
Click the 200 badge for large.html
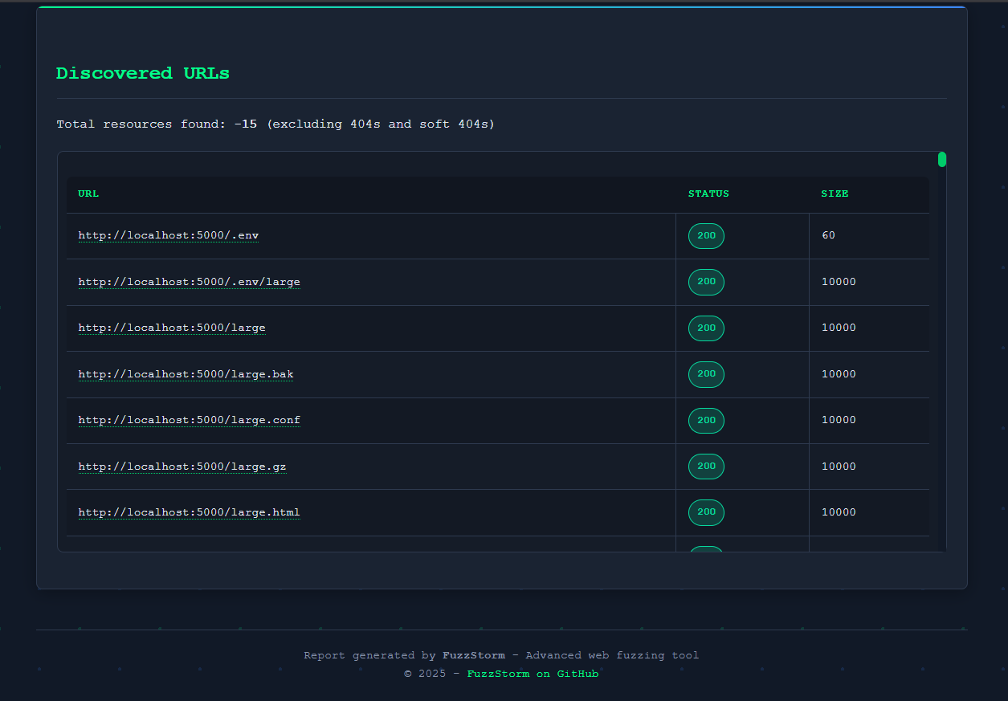coord(706,512)
